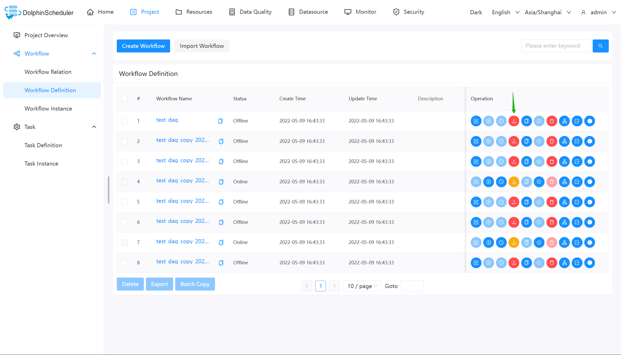Viewport: 621px width, 355px height.
Task: Open Timing schedule for workflow 'test dag'
Action: (501, 121)
